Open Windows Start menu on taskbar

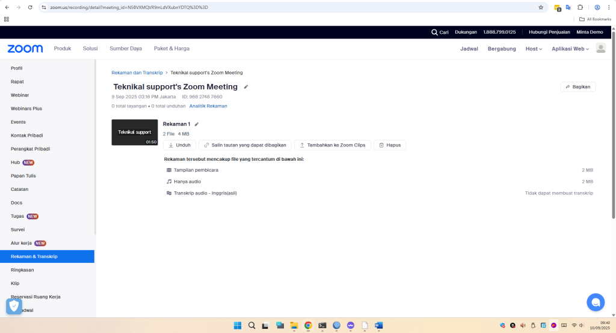(238, 325)
